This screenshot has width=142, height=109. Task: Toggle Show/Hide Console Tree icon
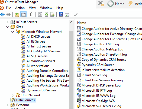coord(24,14)
